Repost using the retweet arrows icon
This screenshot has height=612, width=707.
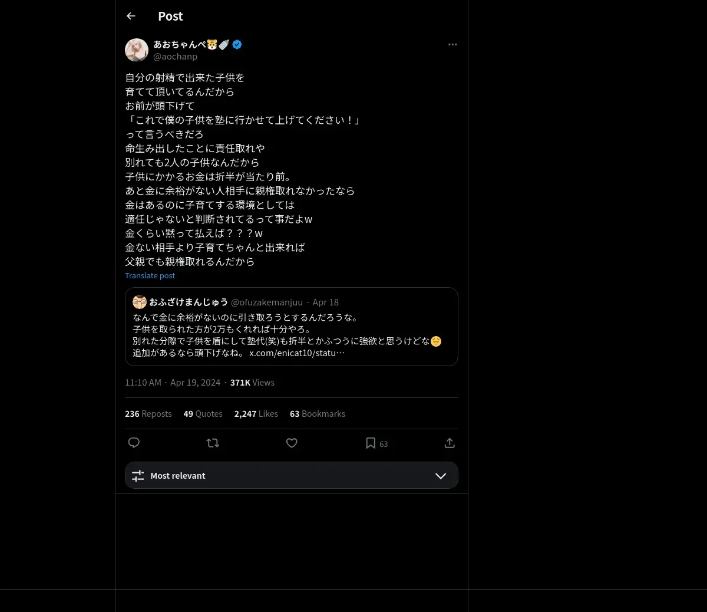click(x=213, y=443)
